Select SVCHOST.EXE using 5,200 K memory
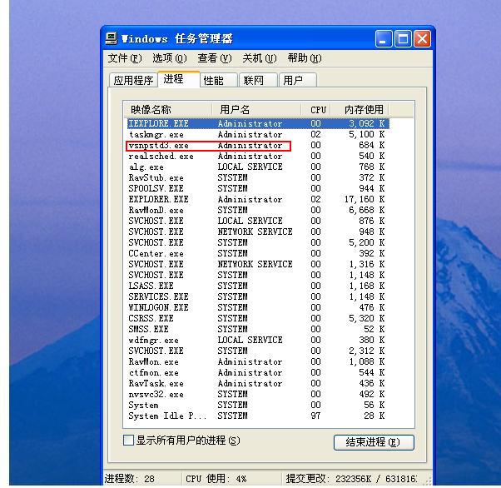Screen dimensions: 501x488 (258, 242)
